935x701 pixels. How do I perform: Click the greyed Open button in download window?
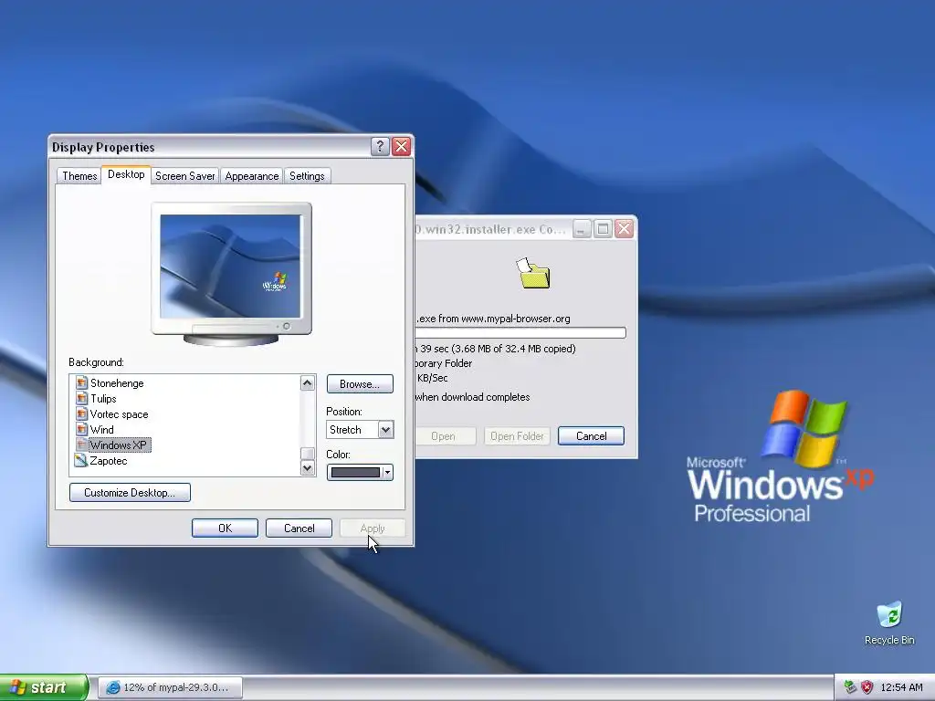pos(445,435)
